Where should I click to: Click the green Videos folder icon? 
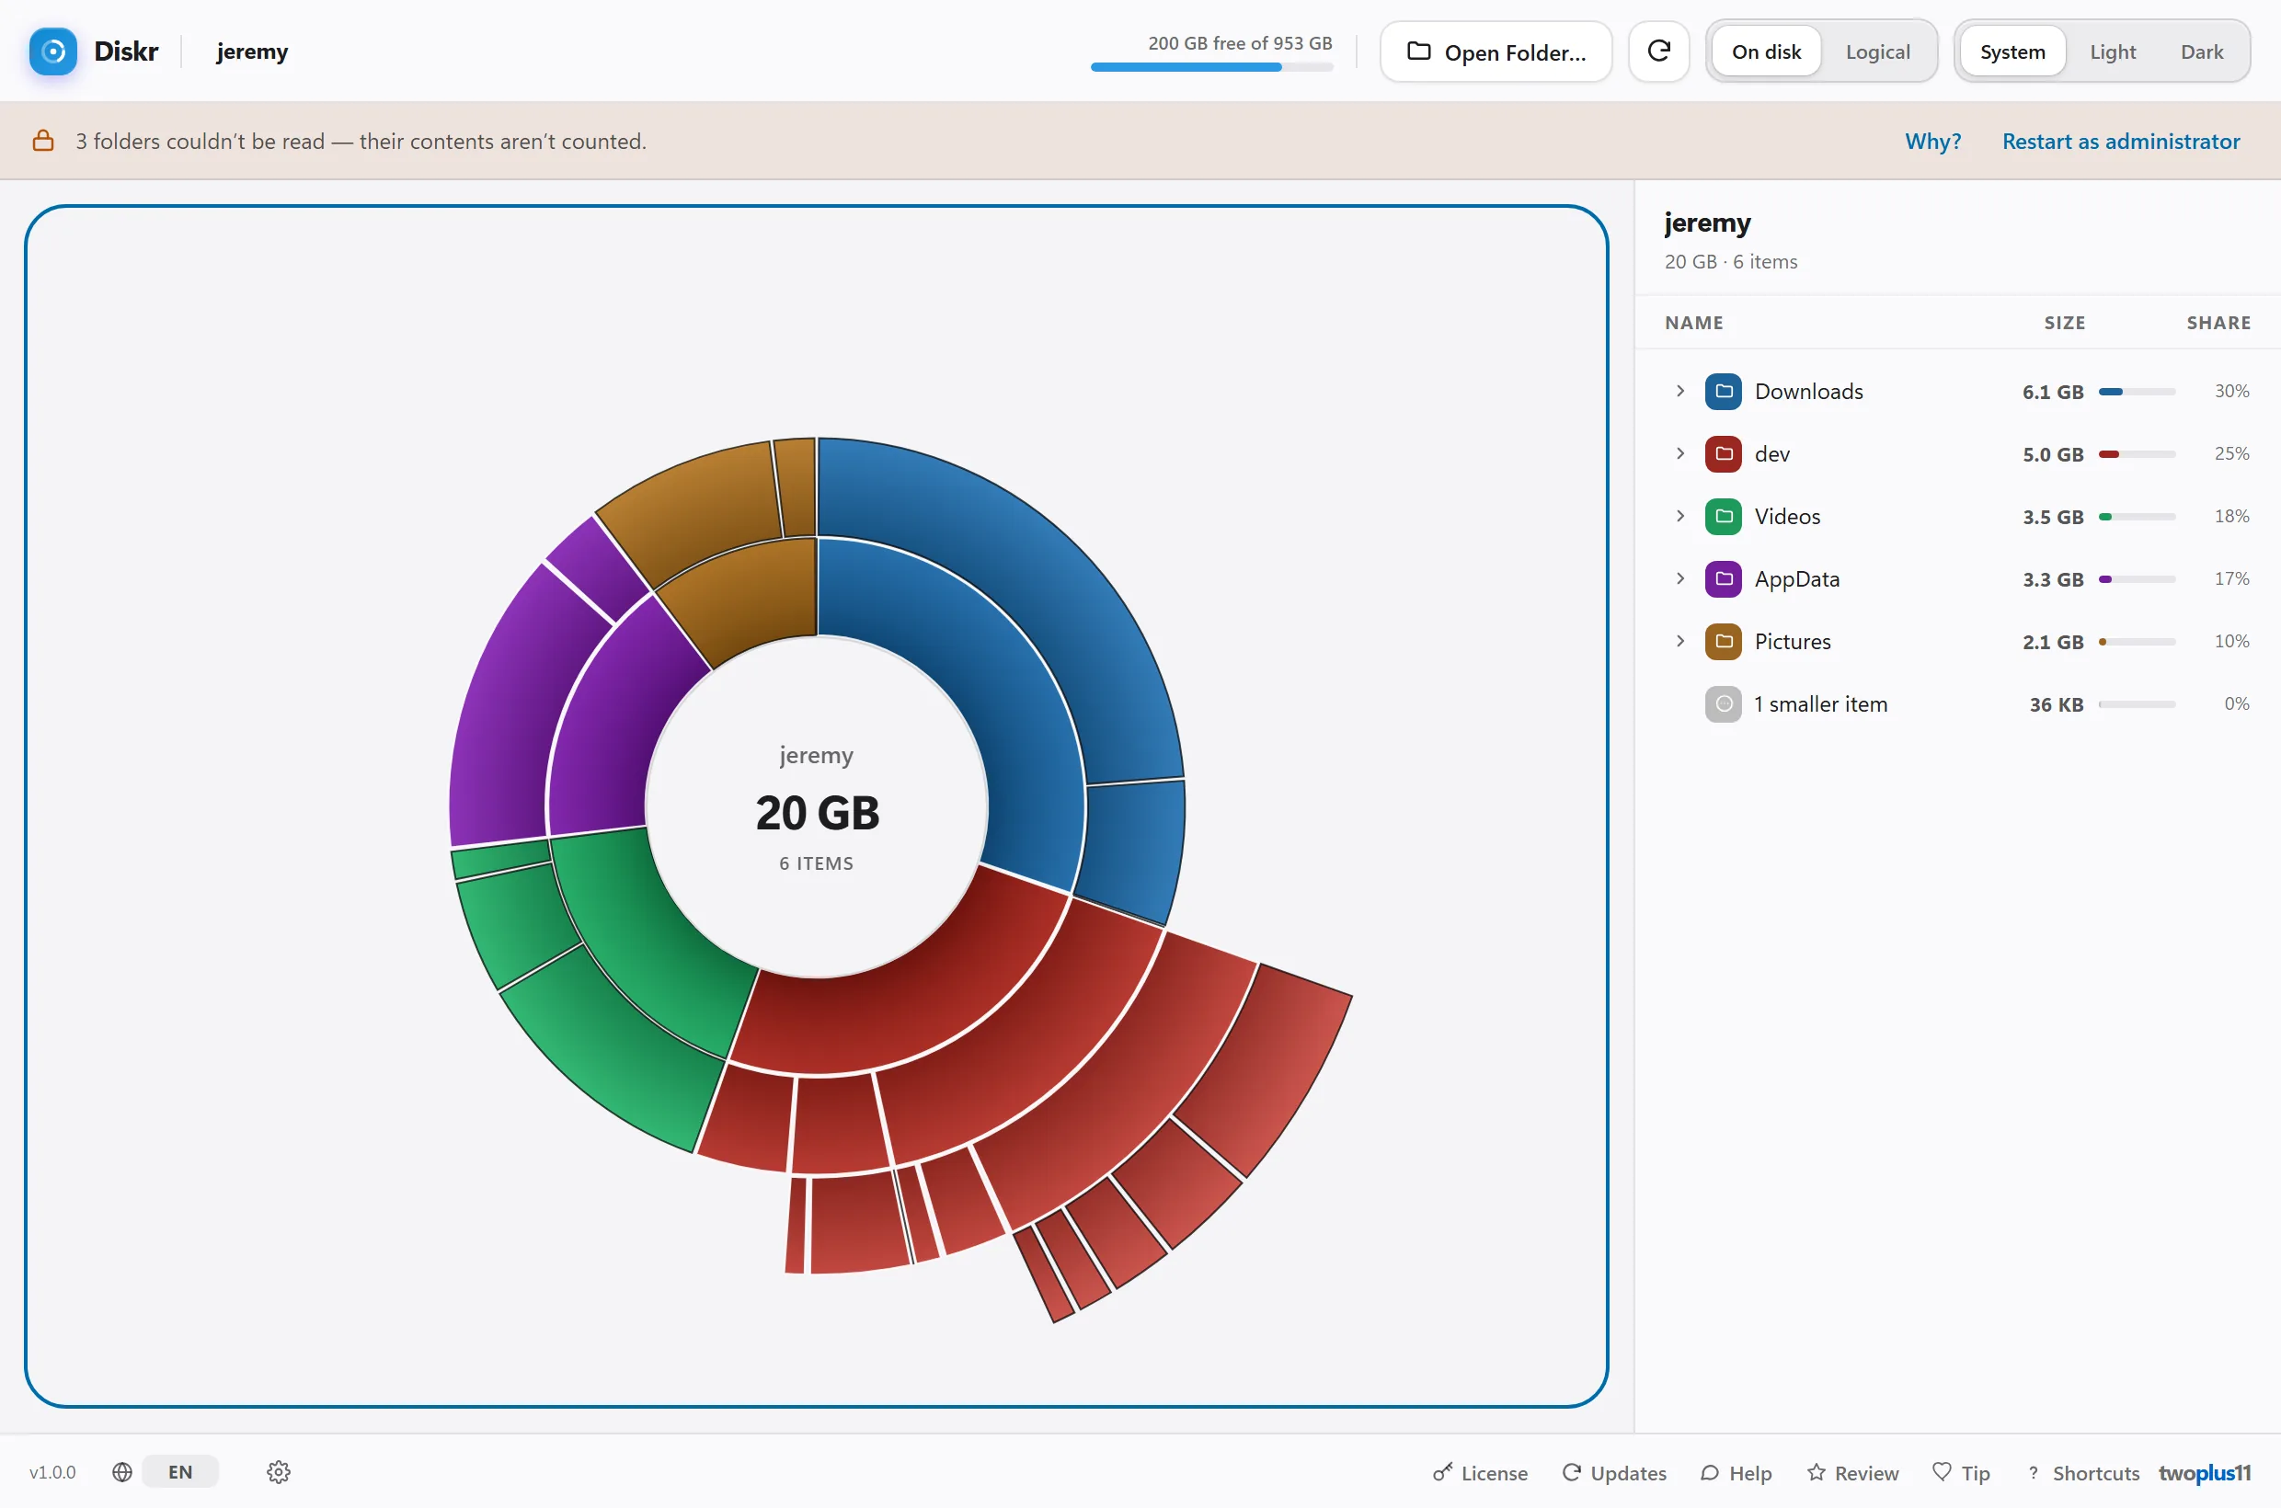click(1723, 517)
